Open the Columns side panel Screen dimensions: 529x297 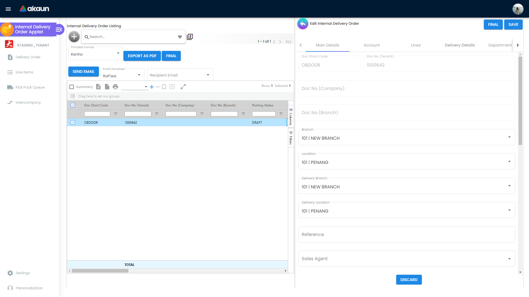tap(291, 117)
